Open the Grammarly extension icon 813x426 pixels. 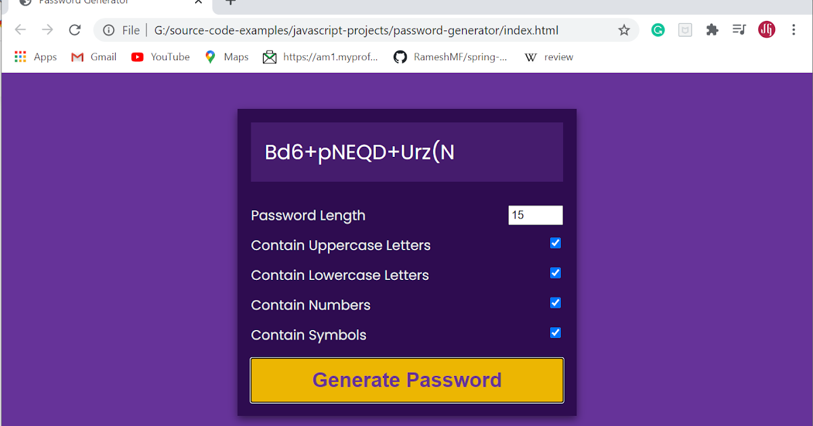658,30
